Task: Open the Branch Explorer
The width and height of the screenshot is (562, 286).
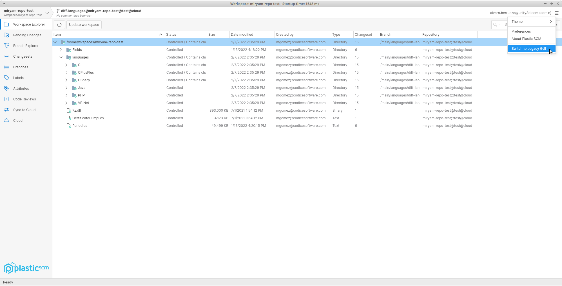Action: (x=26, y=46)
